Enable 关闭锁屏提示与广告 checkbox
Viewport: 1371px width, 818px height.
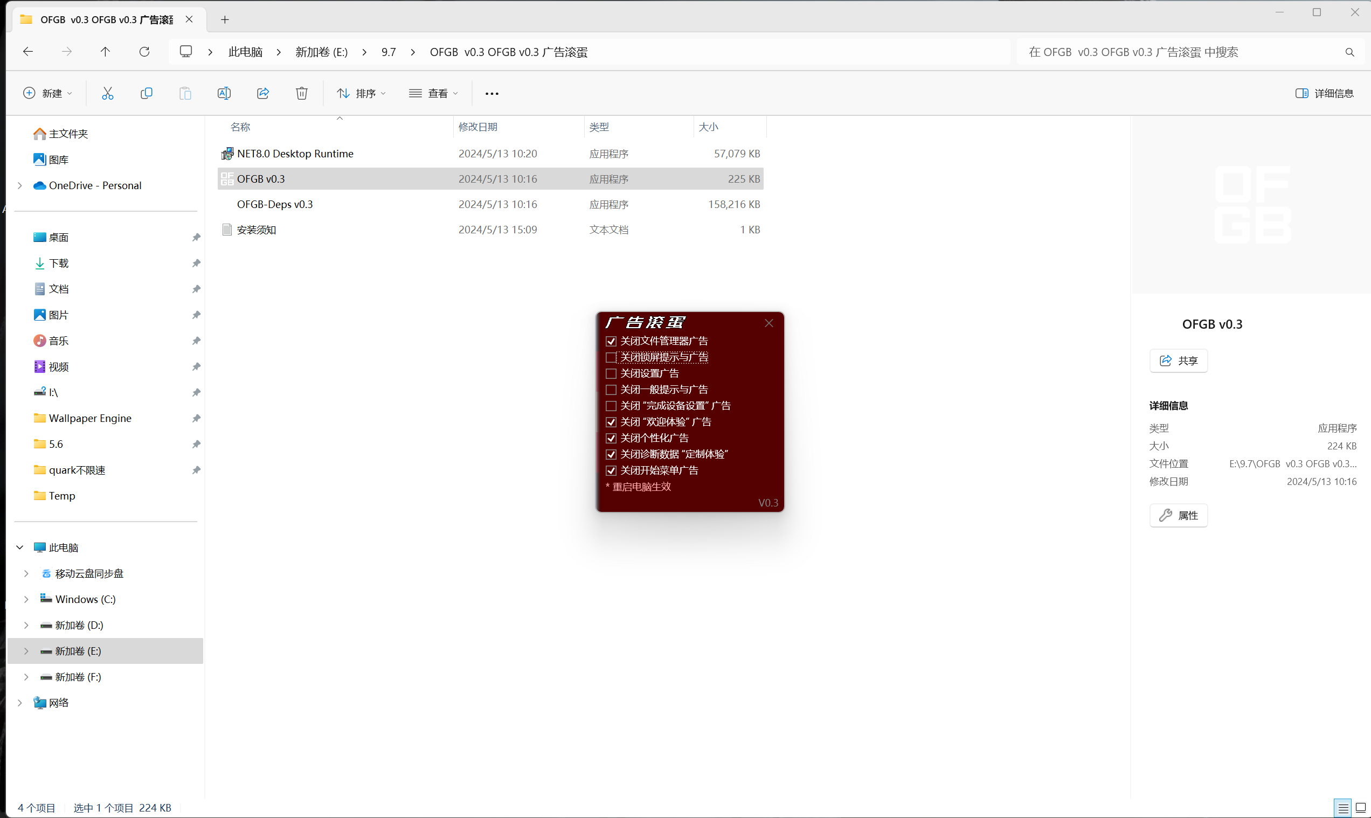(x=611, y=357)
